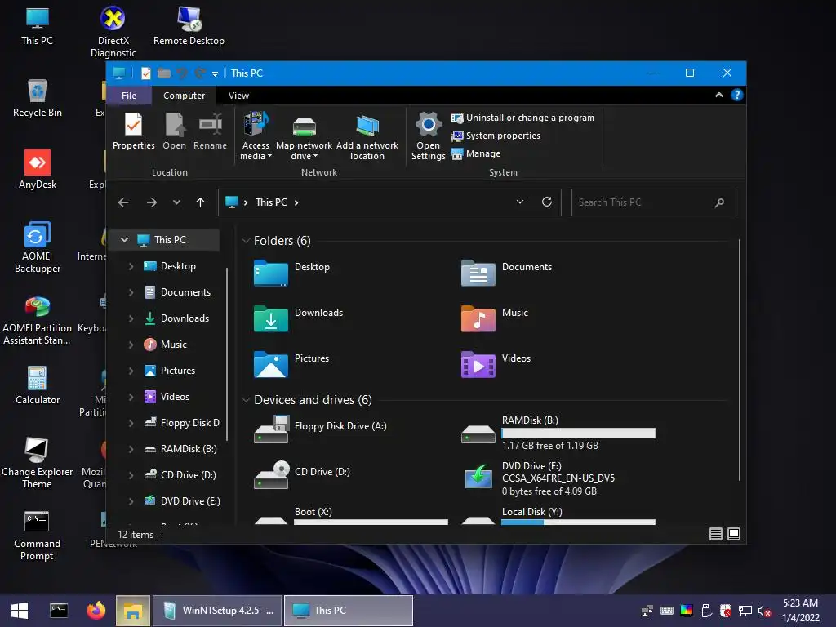Screen dimensions: 836x627
Task: Select the Music folder icon
Action: 478,319
